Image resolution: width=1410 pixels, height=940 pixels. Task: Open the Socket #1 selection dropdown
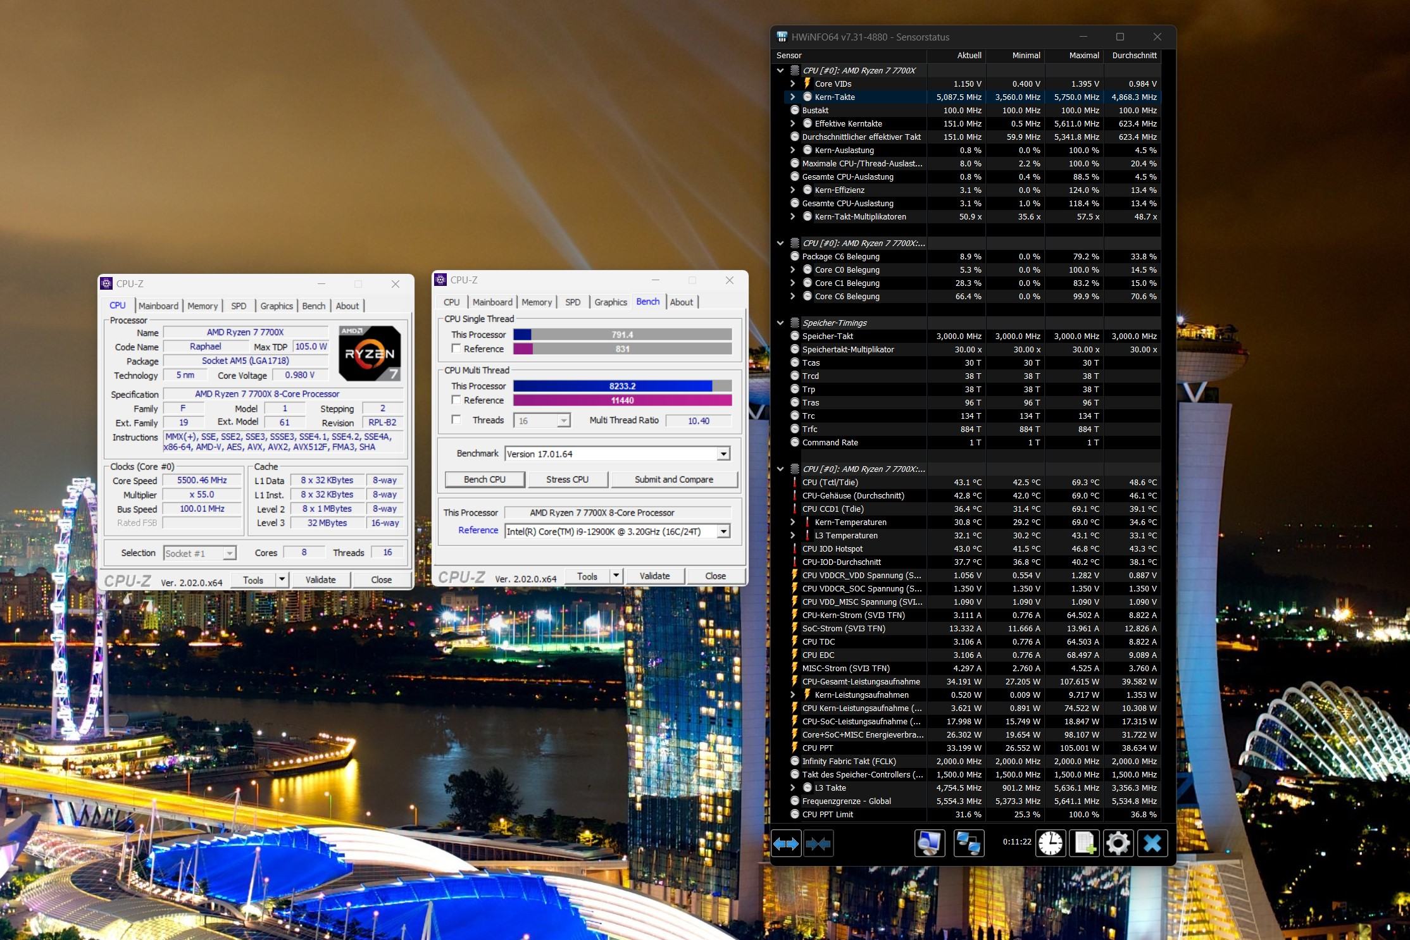pyautogui.click(x=229, y=553)
